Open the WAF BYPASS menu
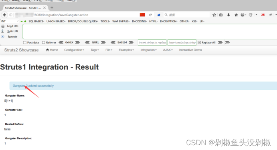The width and height of the screenshot is (277, 150). tap(121, 21)
